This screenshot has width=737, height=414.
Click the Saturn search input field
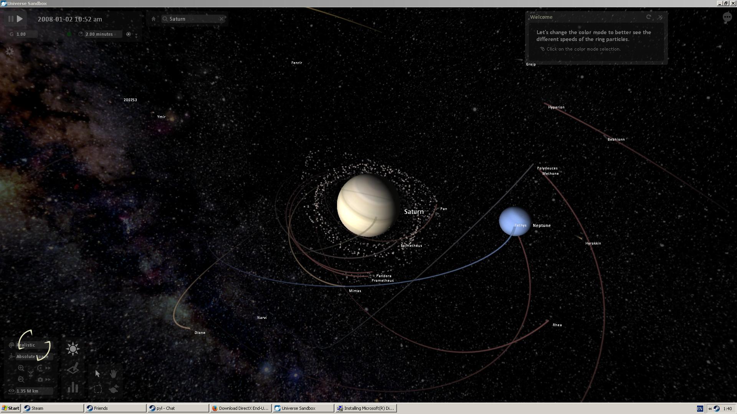(x=193, y=19)
